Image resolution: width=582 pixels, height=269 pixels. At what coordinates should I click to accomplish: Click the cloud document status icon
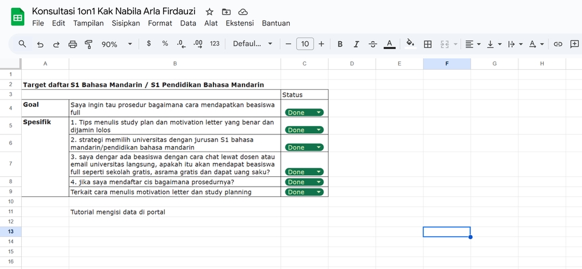(x=243, y=12)
